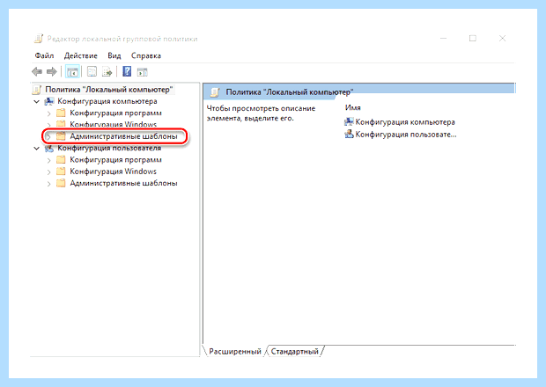Screen dimensions: 546x387
Task: Maximize the policy editor window
Action: pyautogui.click(x=473, y=38)
